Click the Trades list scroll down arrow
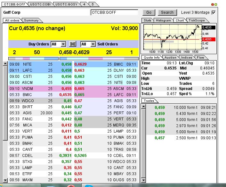 pyautogui.click(x=143, y=180)
